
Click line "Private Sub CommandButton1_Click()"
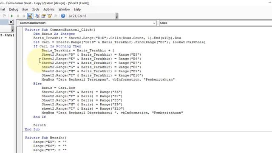(60, 30)
